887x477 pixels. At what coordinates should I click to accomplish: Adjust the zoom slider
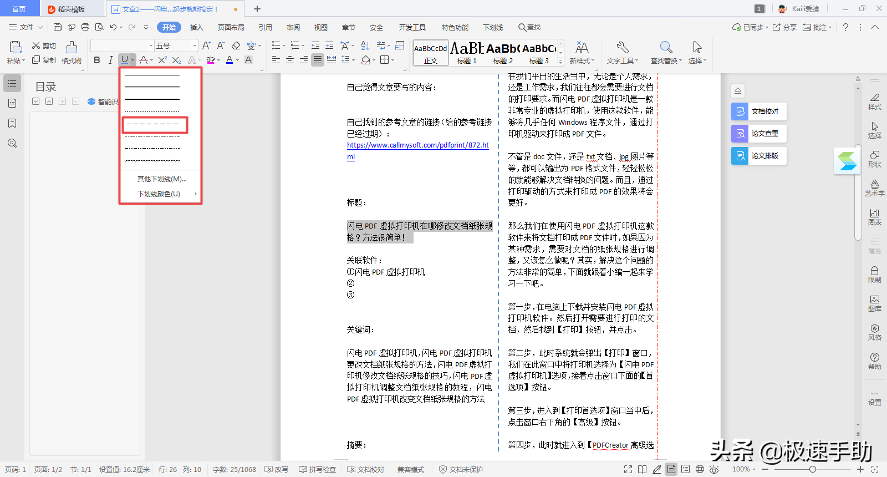[812, 469]
